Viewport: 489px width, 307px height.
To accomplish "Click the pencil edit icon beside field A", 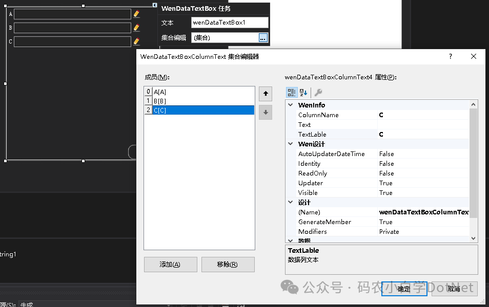I will tap(136, 14).
